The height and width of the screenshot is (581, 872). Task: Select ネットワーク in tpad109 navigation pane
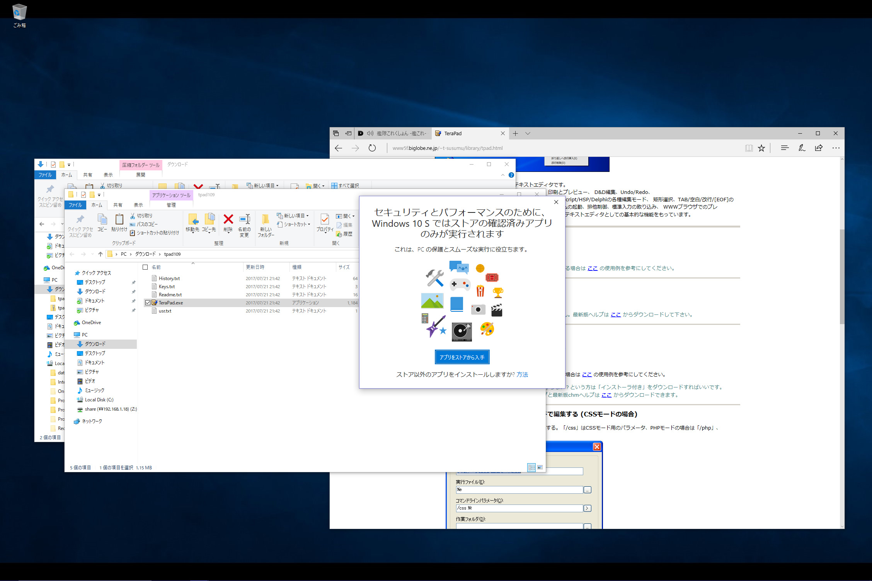[x=92, y=421]
